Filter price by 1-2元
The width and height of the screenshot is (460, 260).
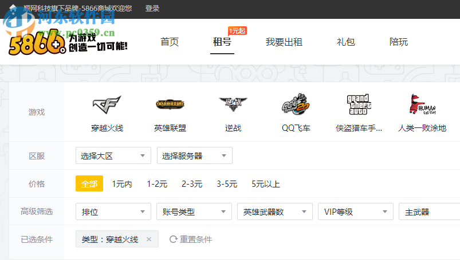157,184
